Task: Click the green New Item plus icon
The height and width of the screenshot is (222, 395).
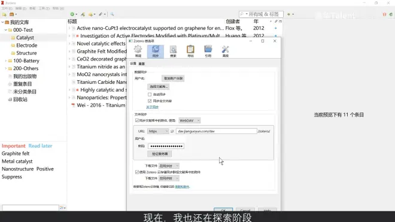Action: (x=72, y=14)
